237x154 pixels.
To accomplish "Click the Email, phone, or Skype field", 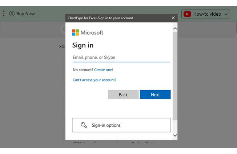I will [121, 58].
